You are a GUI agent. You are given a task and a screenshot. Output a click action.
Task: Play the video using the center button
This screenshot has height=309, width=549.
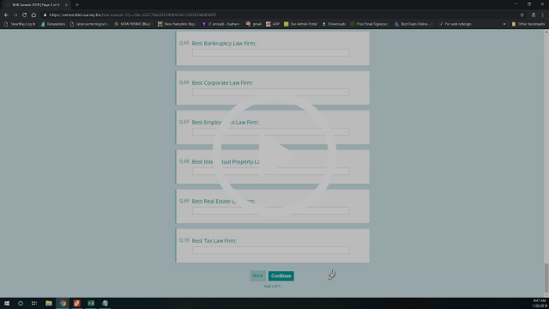click(274, 154)
